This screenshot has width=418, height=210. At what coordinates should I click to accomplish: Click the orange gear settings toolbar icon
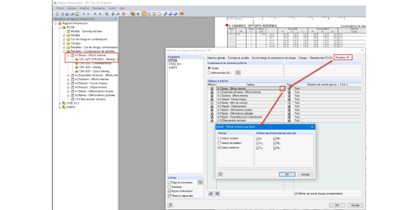click(123, 14)
